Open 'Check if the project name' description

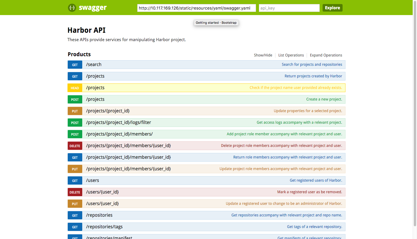296,88
